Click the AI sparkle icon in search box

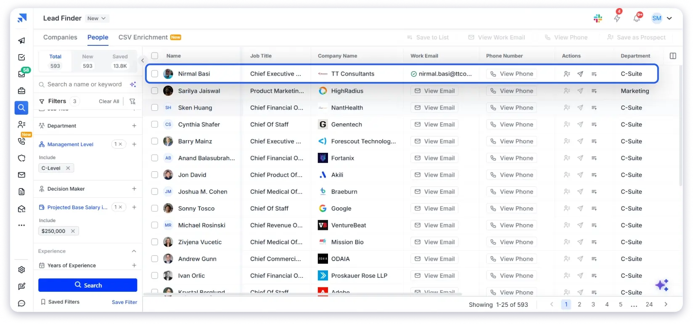coord(133,84)
